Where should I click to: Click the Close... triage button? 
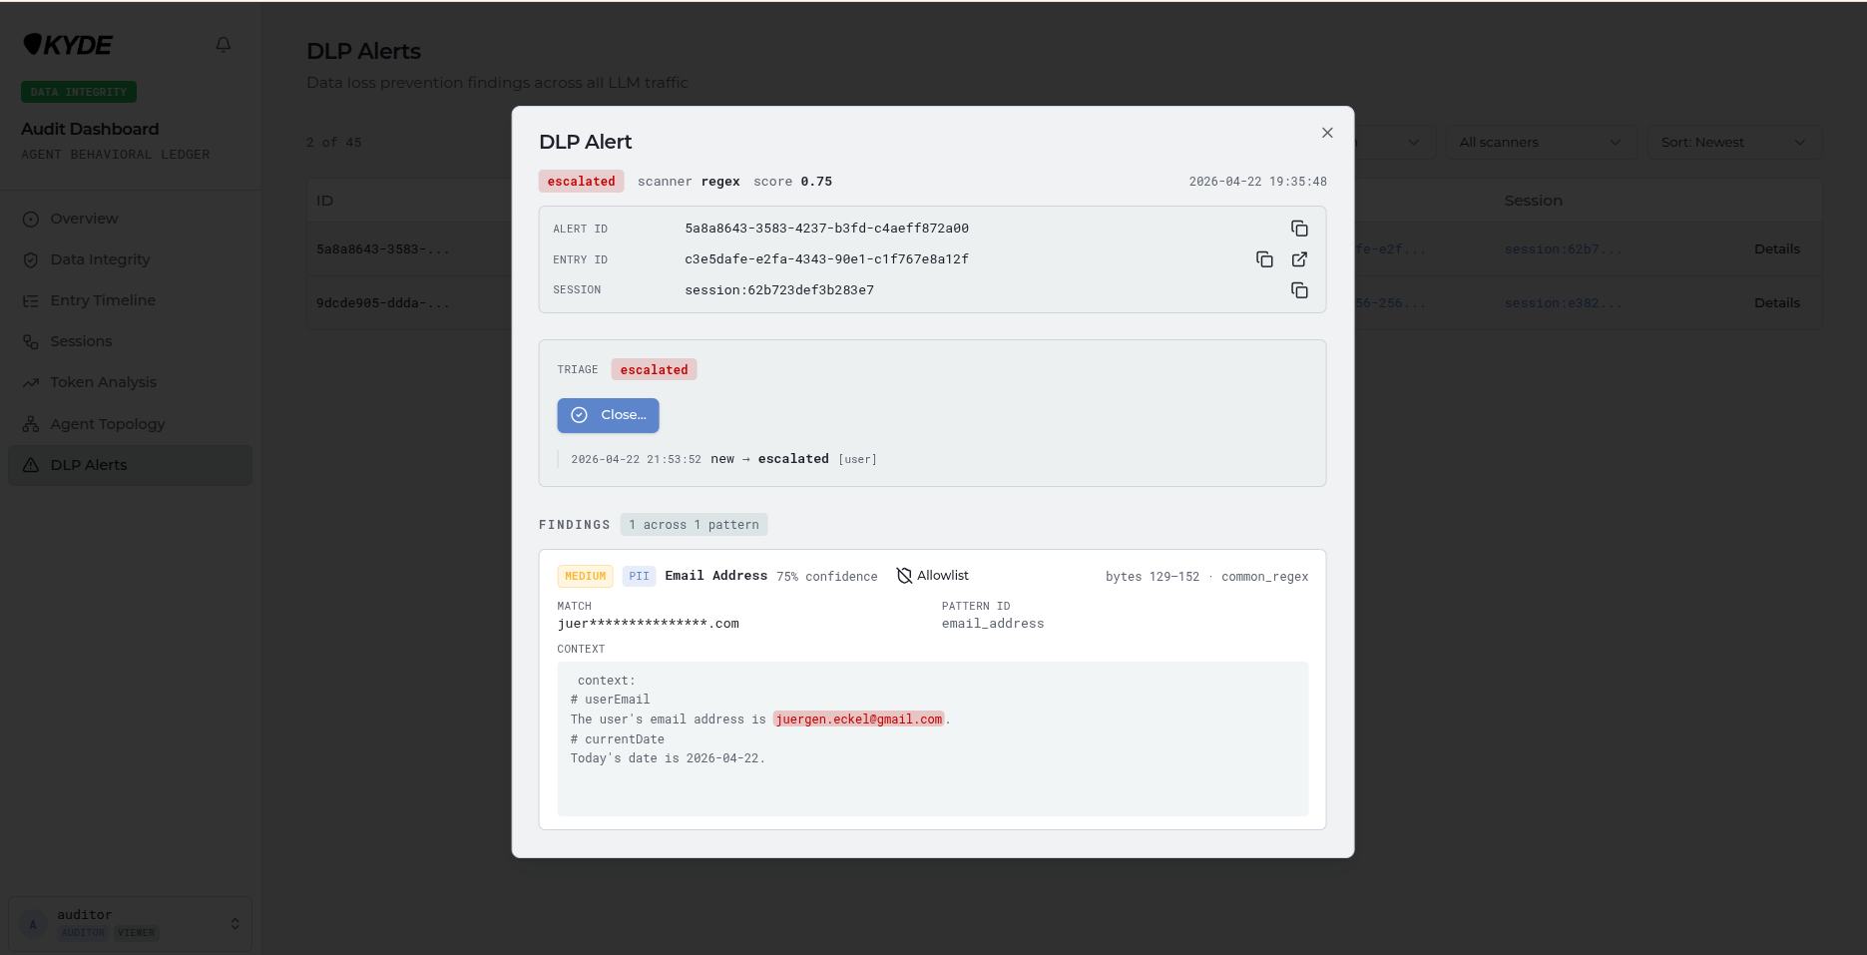pos(608,415)
